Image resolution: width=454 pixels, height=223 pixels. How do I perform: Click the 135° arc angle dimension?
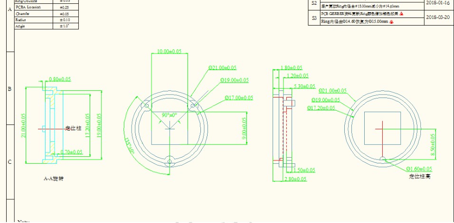point(129,146)
